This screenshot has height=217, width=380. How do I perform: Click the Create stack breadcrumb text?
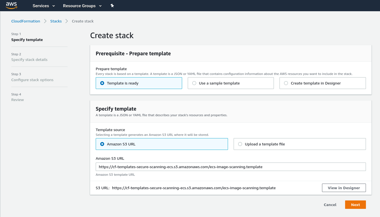click(83, 21)
